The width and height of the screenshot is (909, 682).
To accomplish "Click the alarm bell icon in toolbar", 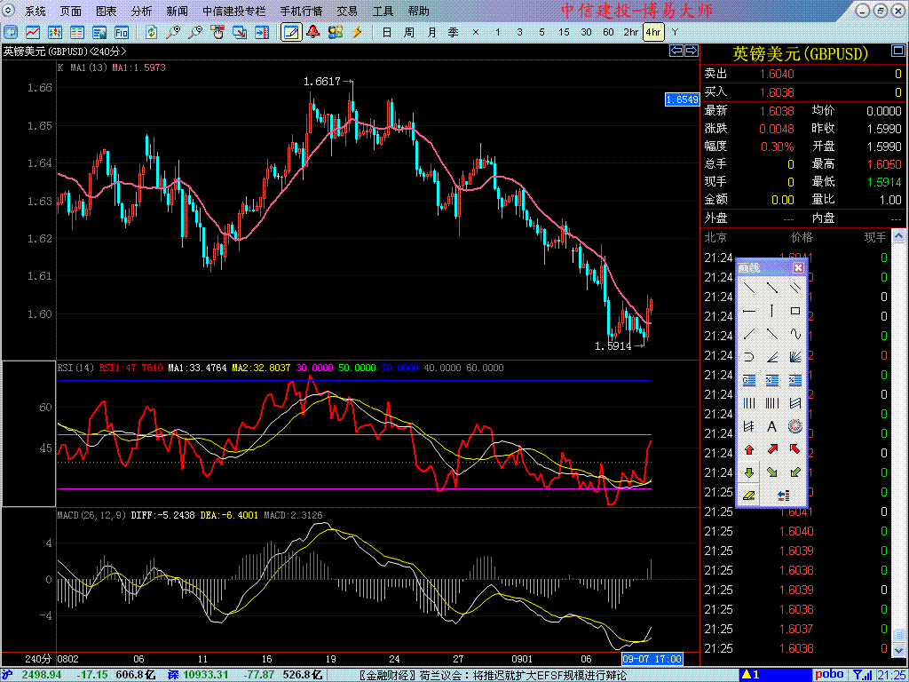I will point(312,32).
